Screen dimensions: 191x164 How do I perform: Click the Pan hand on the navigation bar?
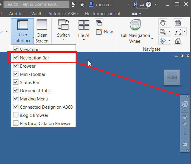point(185,117)
